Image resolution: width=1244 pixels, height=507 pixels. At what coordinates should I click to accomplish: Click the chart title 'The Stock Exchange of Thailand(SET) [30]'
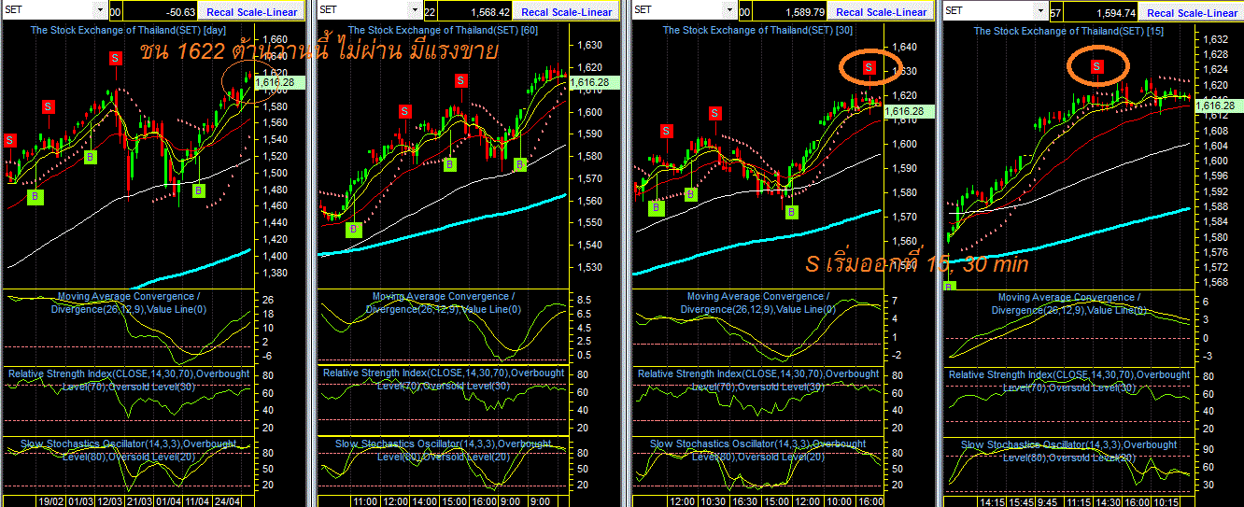[757, 30]
